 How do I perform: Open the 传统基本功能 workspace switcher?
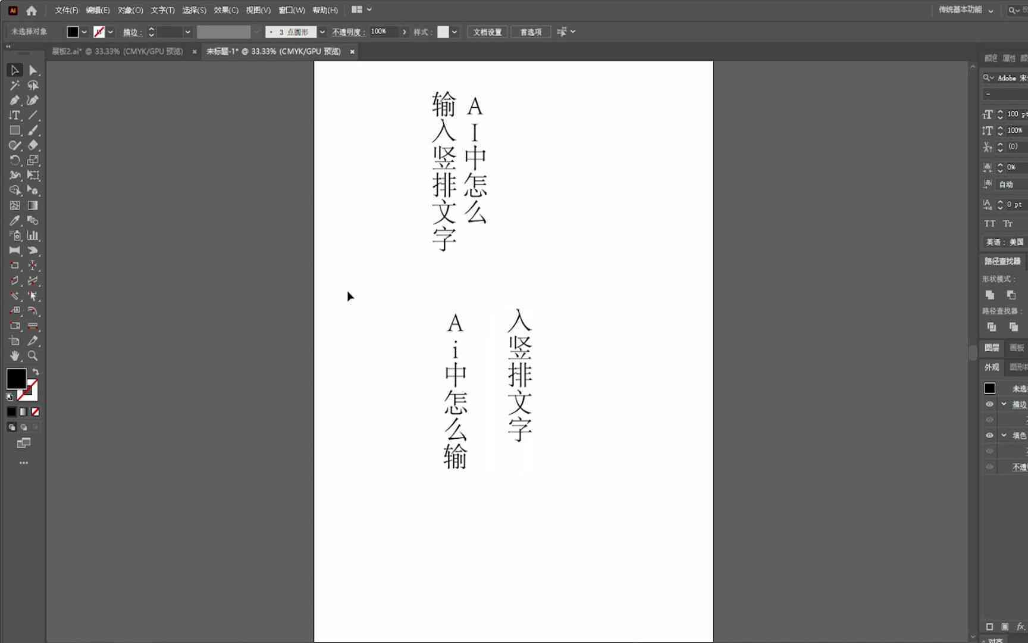pos(966,10)
